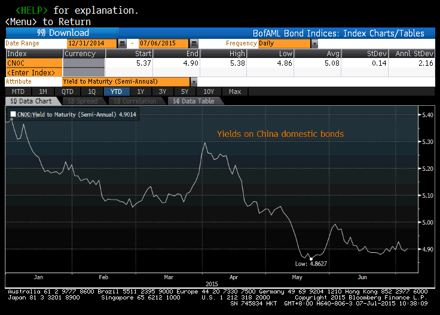This screenshot has width=440, height=315.
Task: Click the <HELP> command text
Action: click(32, 10)
